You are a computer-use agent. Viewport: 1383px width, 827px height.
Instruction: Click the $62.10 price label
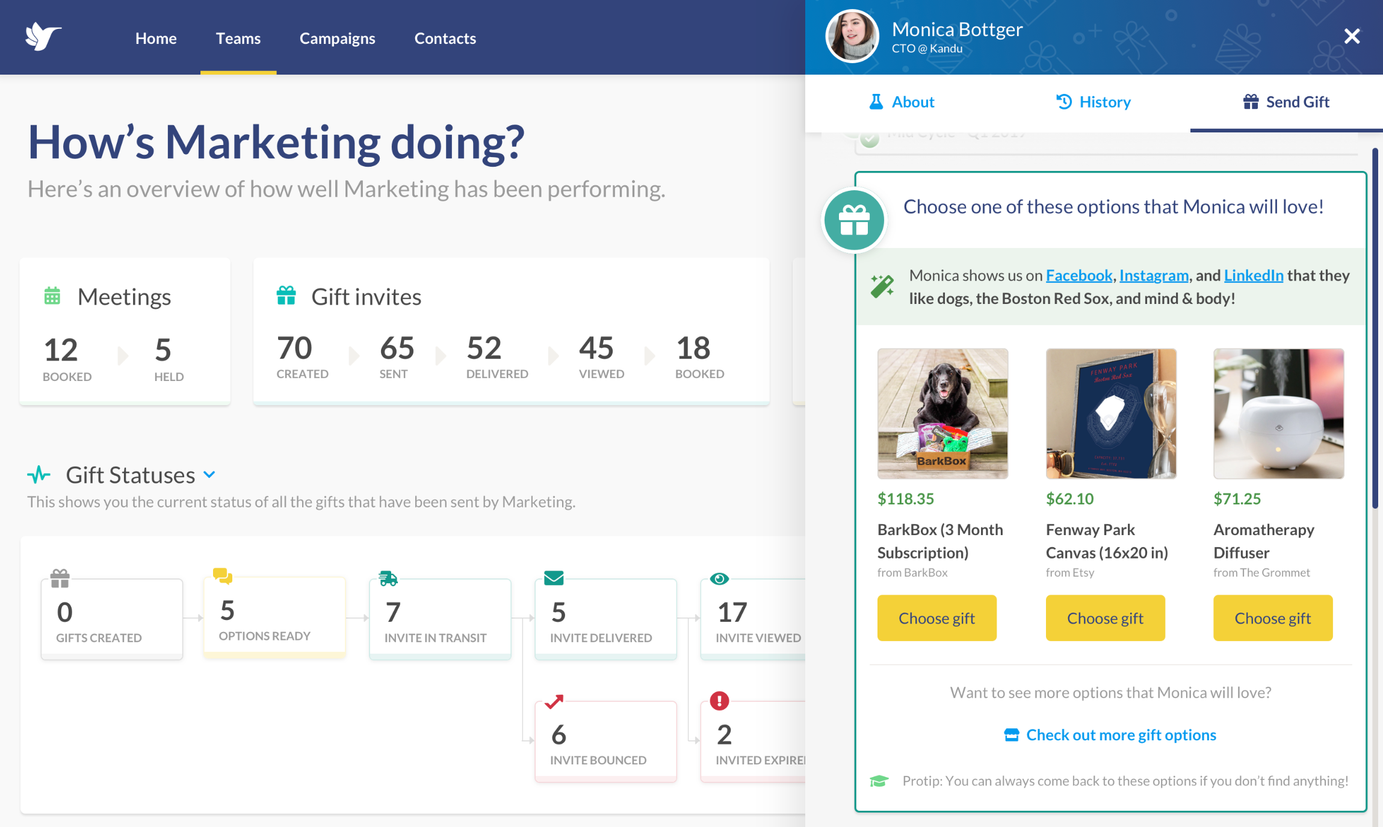pyautogui.click(x=1070, y=499)
